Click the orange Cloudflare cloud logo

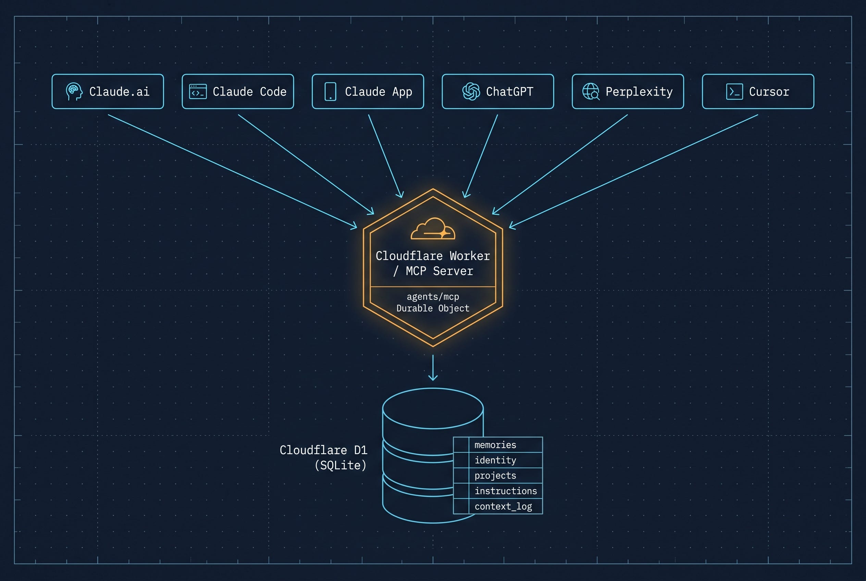pos(433,228)
